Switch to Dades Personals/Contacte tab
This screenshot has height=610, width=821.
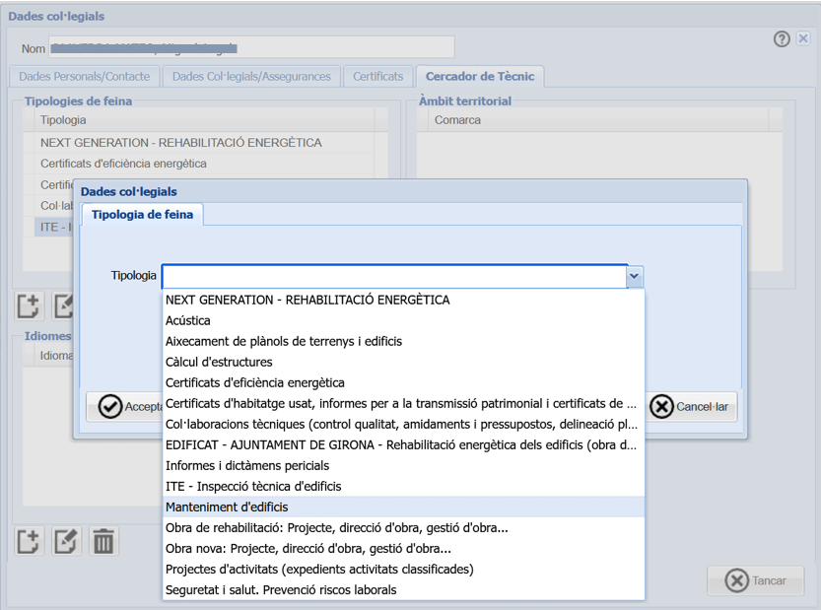[x=85, y=77]
